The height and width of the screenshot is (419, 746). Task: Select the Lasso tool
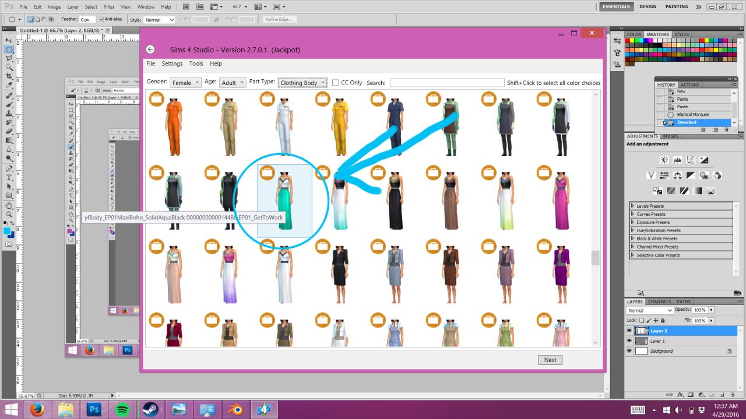point(9,59)
